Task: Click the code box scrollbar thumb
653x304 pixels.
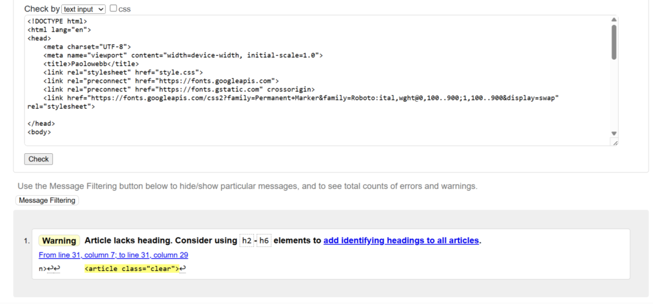Action: tap(614, 42)
